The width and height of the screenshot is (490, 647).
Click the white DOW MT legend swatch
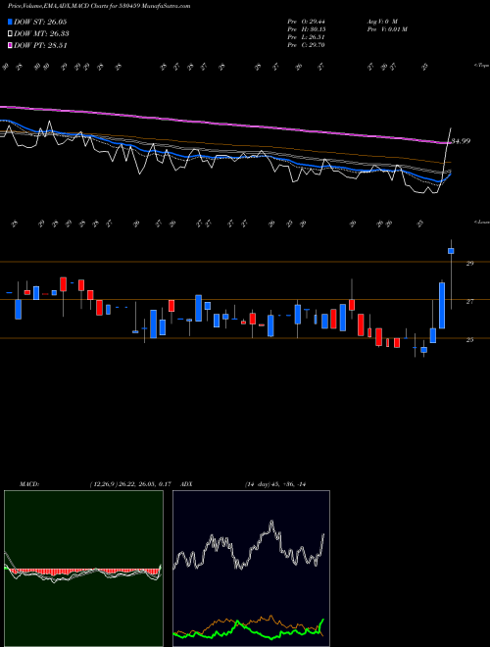coord(11,34)
